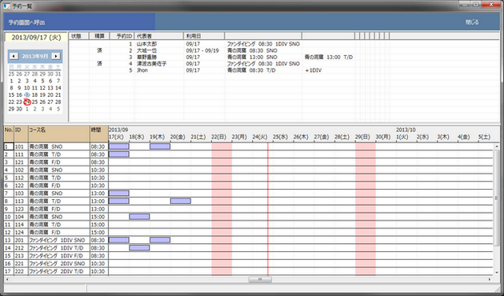504x296 pixels.
Task: Click 閉じる button in header bar
Action: (472, 22)
